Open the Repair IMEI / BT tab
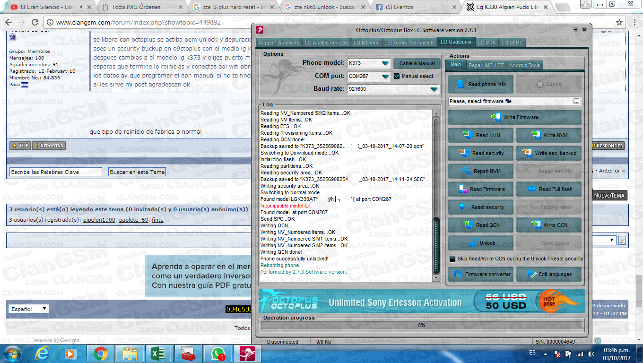This screenshot has width=643, height=363. click(486, 65)
